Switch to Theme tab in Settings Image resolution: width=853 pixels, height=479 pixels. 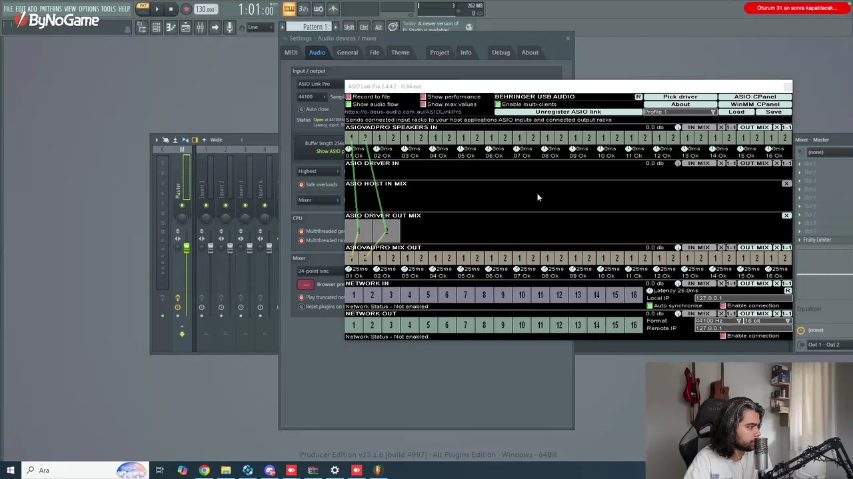401,53
